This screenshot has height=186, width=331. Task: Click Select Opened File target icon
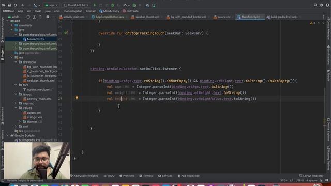tap(28, 17)
